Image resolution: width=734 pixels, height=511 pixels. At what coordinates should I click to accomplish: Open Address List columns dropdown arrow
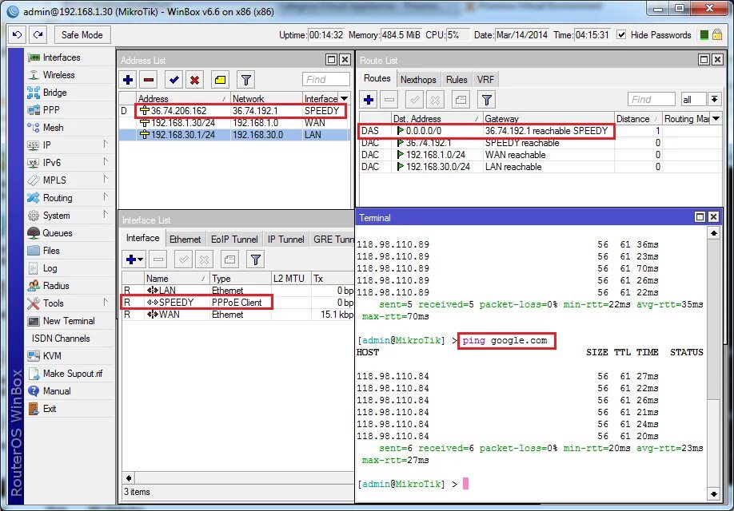(x=344, y=99)
